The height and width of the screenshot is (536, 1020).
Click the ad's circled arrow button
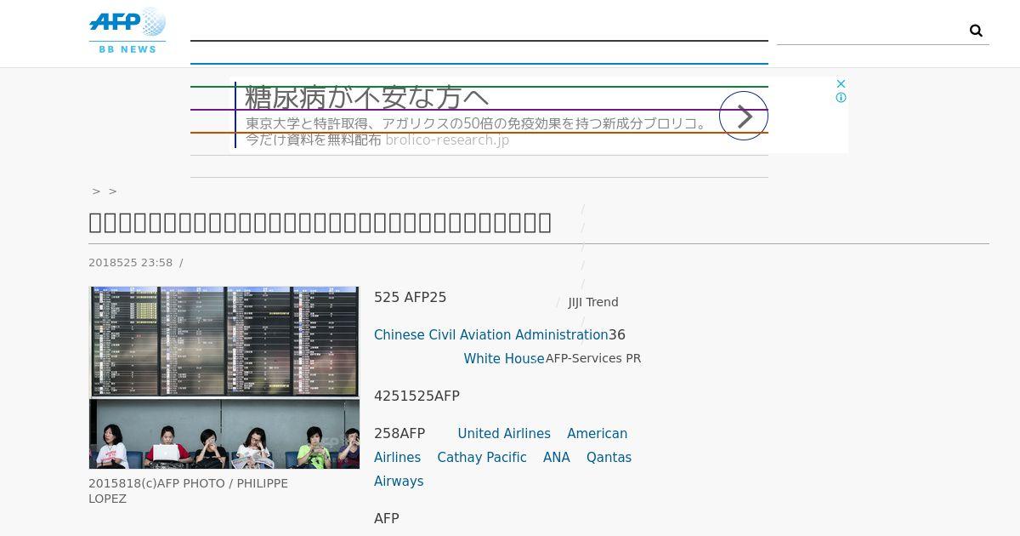(x=744, y=116)
